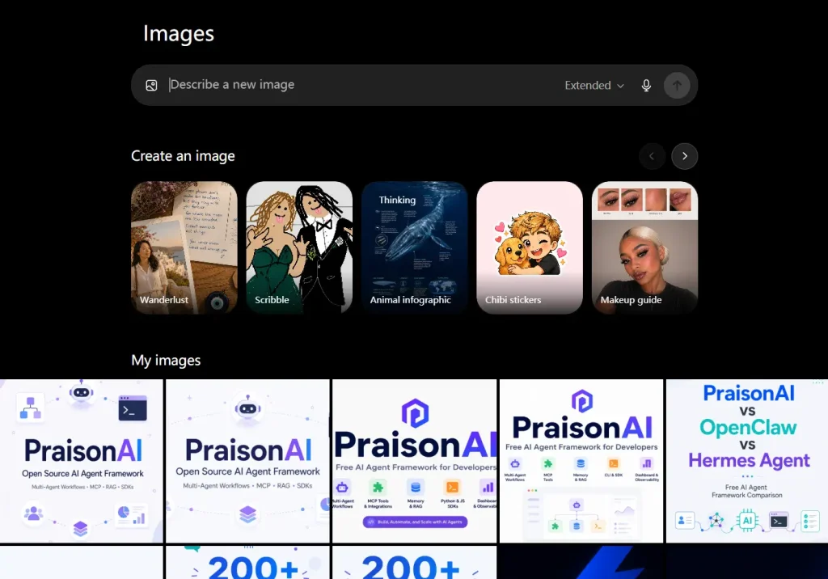Screen dimensions: 828x579
Task: Open second PraisonAI Open Source Agent Framework image
Action: tap(247, 461)
